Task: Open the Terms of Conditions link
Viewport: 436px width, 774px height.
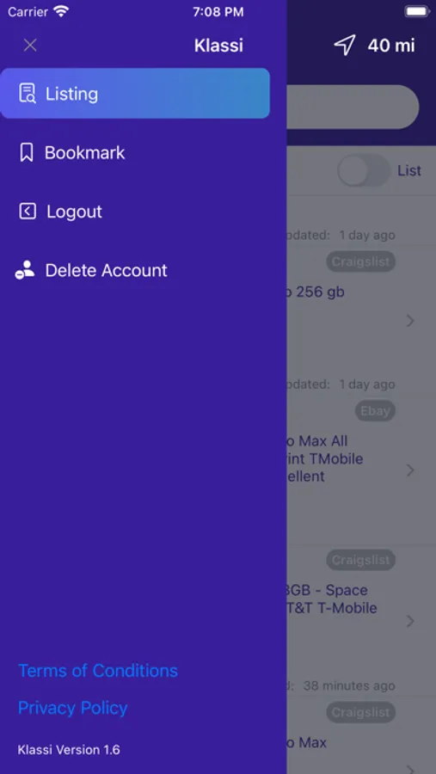Action: point(98,670)
